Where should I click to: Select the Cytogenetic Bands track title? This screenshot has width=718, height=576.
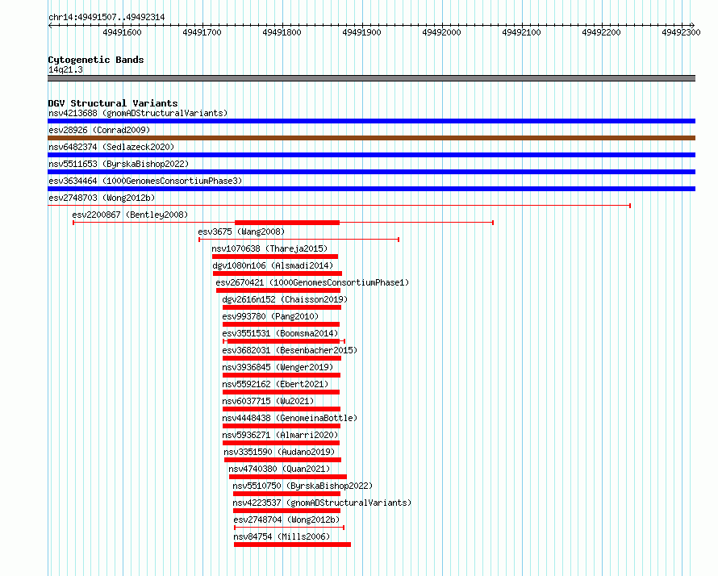point(96,60)
